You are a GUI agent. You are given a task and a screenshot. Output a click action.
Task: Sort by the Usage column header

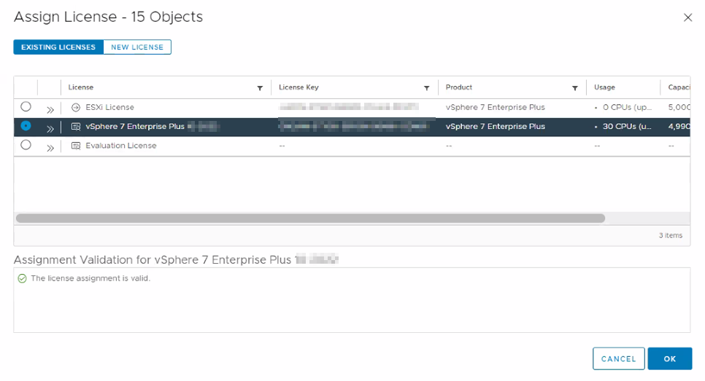point(604,87)
